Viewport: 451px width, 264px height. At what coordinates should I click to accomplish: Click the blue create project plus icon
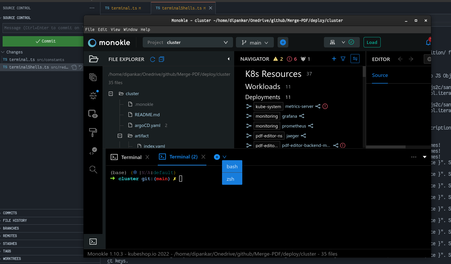pos(283,42)
